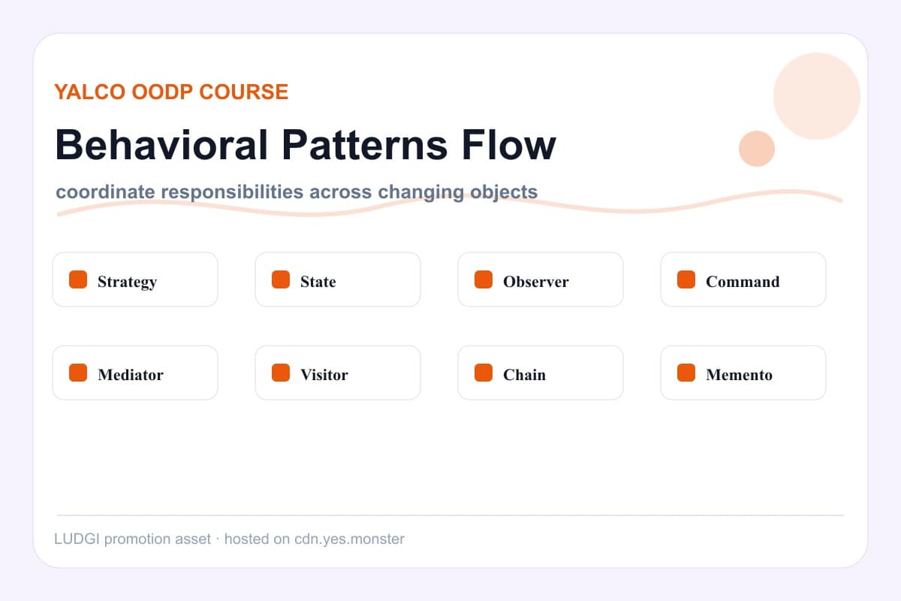Click the orange square icon beside Strategy
Image resolution: width=901 pixels, height=601 pixels.
(x=78, y=279)
